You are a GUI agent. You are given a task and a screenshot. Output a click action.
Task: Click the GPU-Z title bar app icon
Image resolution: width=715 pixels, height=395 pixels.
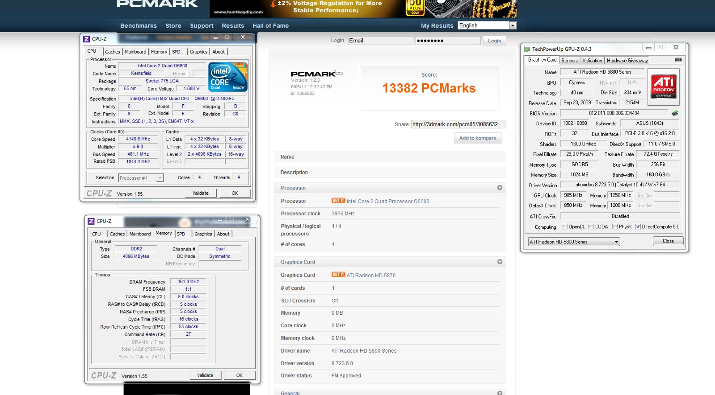pos(527,49)
